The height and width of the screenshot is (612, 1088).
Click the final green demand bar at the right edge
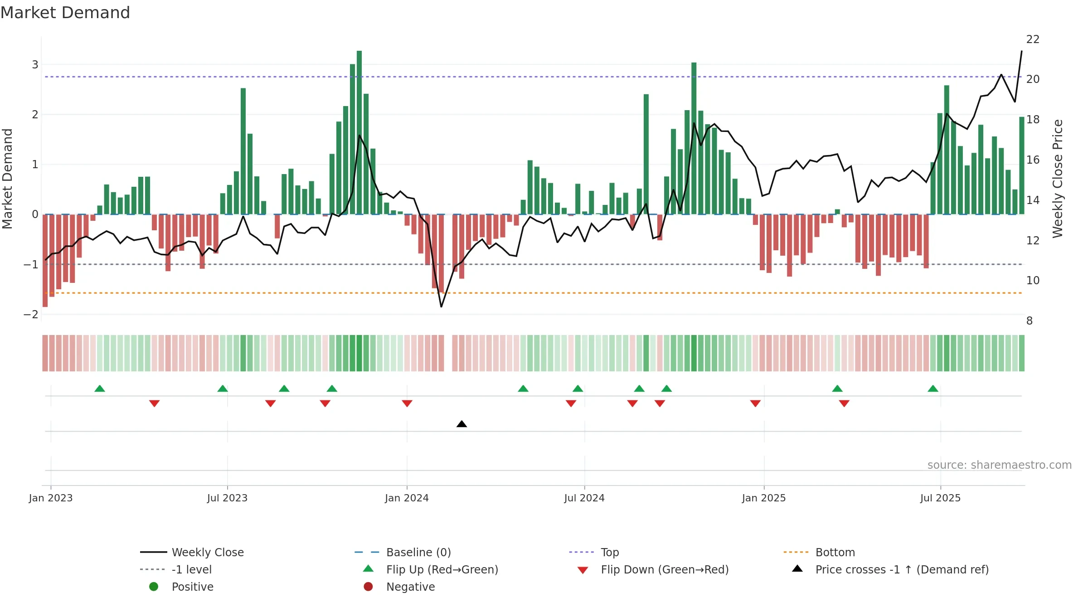pos(1022,165)
